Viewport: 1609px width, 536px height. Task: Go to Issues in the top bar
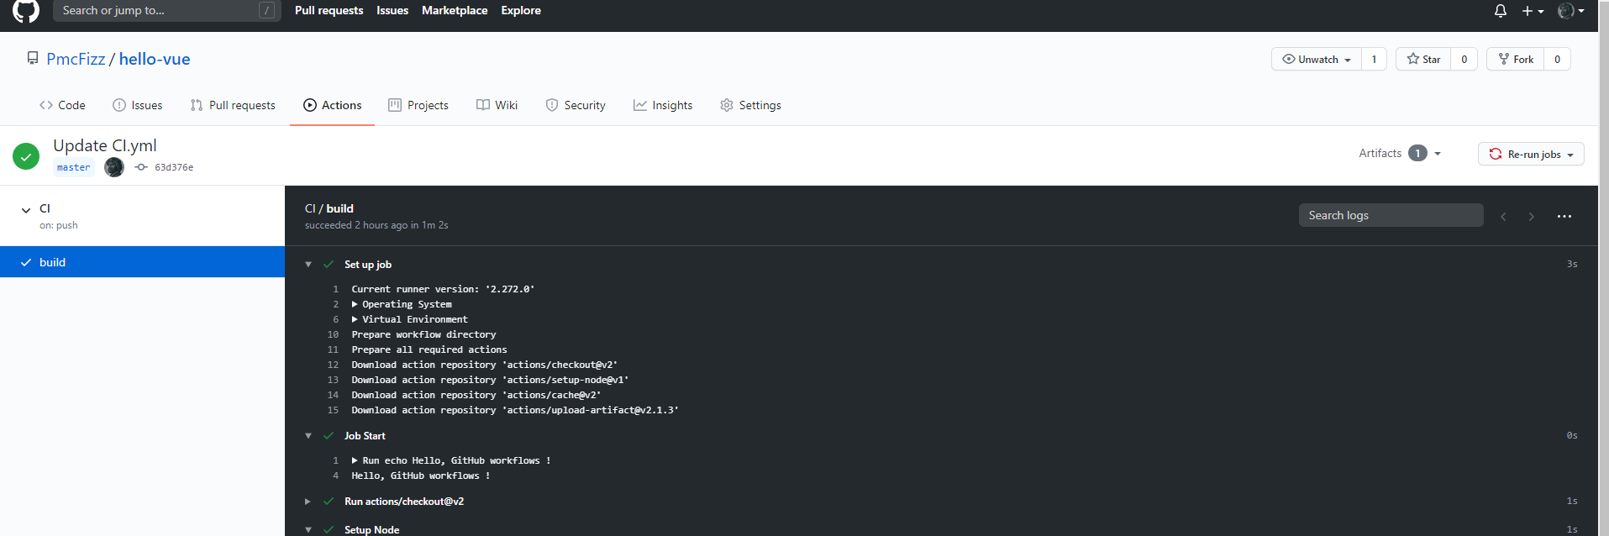pyautogui.click(x=392, y=10)
